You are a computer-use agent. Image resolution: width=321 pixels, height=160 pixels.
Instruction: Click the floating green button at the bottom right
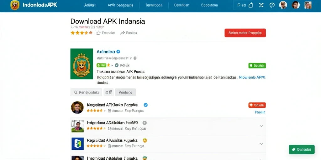point(302,149)
